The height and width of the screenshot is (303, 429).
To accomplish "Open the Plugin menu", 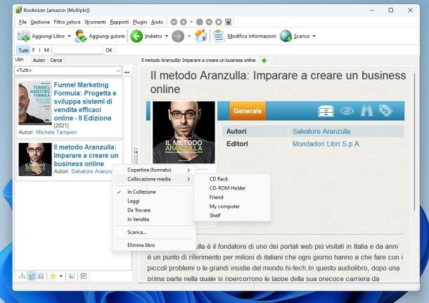I will (x=140, y=22).
